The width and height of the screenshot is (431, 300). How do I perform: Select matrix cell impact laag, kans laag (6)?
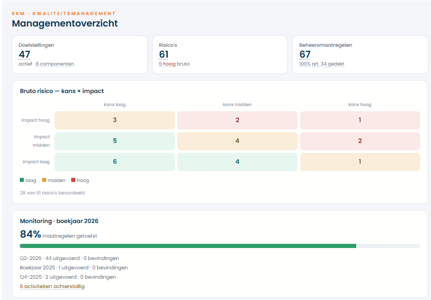(x=115, y=162)
